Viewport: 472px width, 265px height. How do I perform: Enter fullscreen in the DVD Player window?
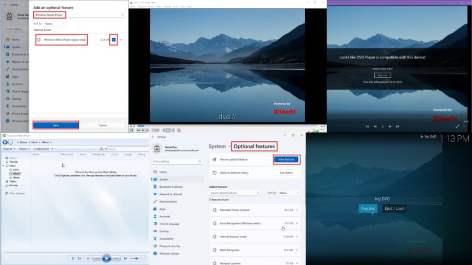click(457, 126)
